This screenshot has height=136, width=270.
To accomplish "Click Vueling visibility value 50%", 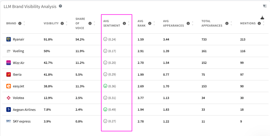I will [47, 51].
